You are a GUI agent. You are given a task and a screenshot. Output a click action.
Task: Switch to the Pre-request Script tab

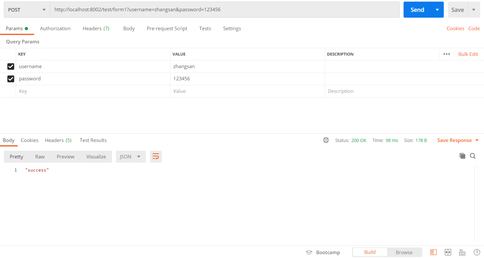coord(167,28)
